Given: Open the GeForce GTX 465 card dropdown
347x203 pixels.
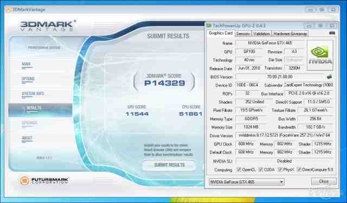Looking at the screenshot, I should pyautogui.click(x=247, y=182).
